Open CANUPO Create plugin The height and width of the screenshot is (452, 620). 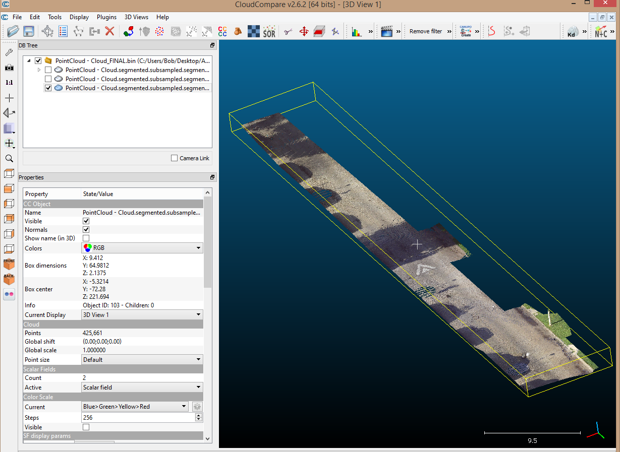466,31
